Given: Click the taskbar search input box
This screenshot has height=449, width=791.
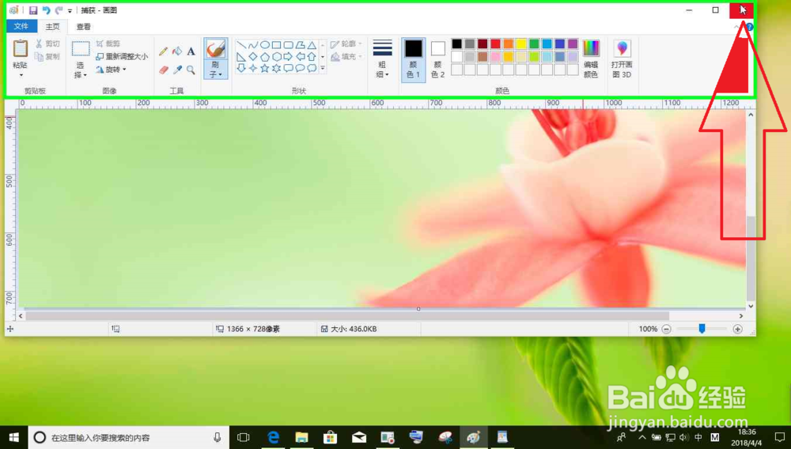Looking at the screenshot, I should (129, 437).
